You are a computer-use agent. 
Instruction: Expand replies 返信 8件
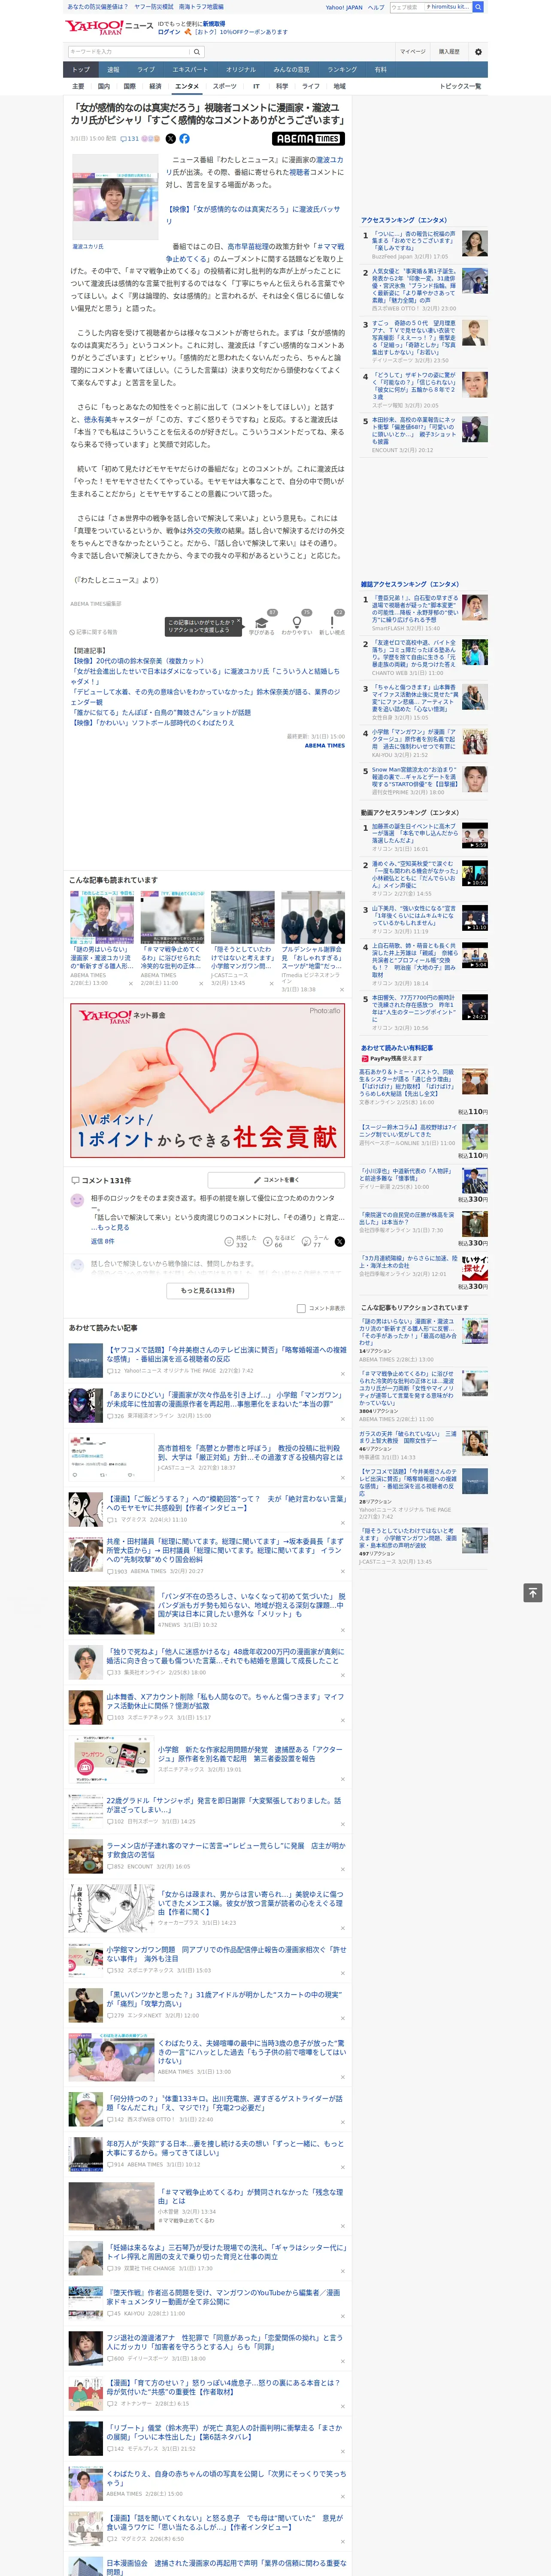pyautogui.click(x=102, y=1241)
